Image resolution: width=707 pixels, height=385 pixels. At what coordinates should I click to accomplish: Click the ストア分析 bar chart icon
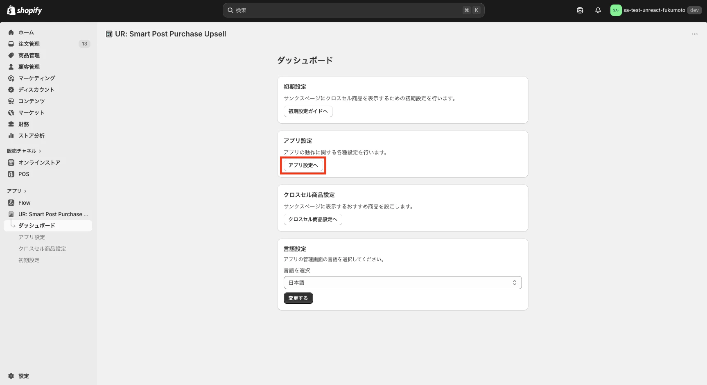(11, 136)
